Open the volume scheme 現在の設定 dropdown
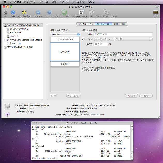The height and width of the screenshot is (163, 163). pos(65,34)
